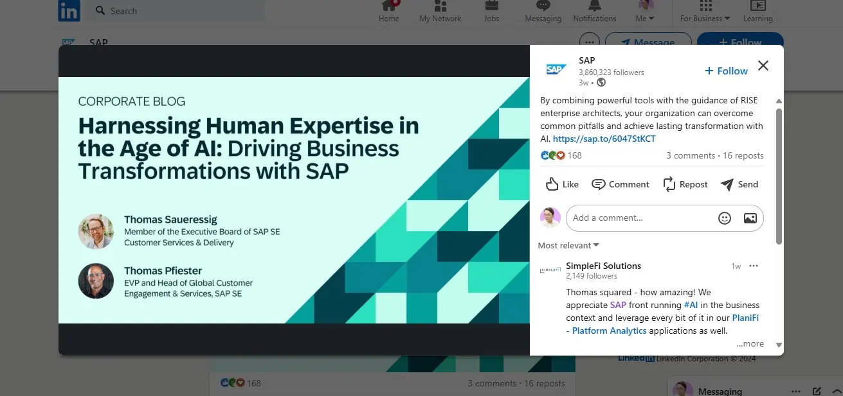
Task: Open the SimpleFi Solutions commenter name
Action: 603,266
